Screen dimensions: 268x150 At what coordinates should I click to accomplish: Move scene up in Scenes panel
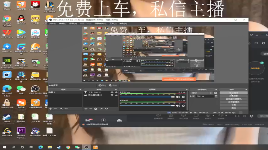pos(61,109)
